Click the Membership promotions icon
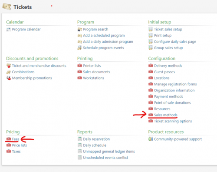Viewport: 217px width, 172px height. click(9, 78)
